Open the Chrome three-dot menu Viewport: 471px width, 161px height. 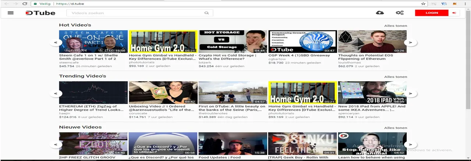coord(466,4)
